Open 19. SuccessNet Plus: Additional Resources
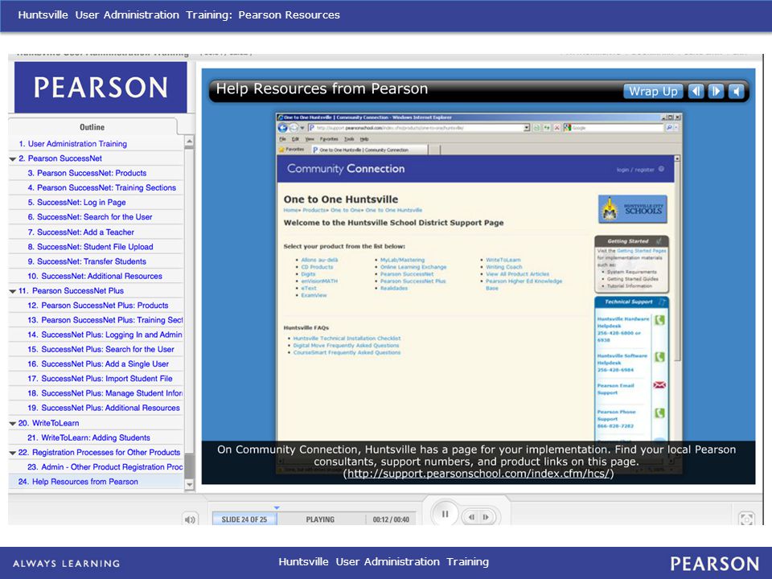This screenshot has width=772, height=579. (x=104, y=409)
